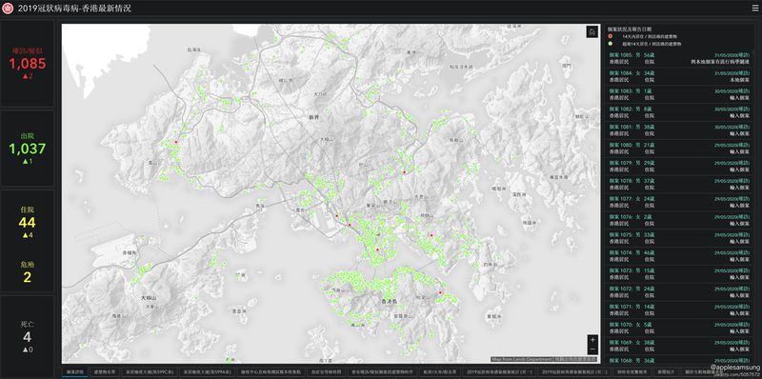
Task: Click the deaths 4 counter panel
Action: point(28,336)
